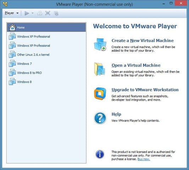Click the Welcome to VMware Player heading
Image resolution: width=189 pixels, height=170 pixels.
pos(135,26)
